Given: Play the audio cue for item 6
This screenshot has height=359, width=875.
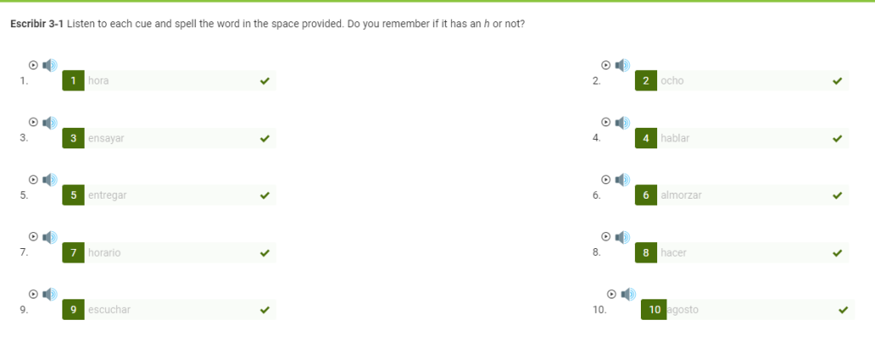Looking at the screenshot, I should point(606,179).
